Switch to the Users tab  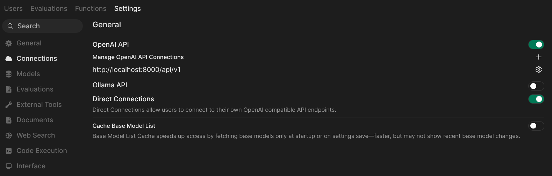click(13, 8)
